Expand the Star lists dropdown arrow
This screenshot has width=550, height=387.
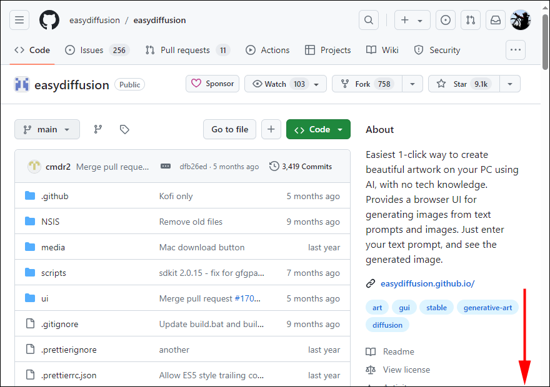[510, 84]
